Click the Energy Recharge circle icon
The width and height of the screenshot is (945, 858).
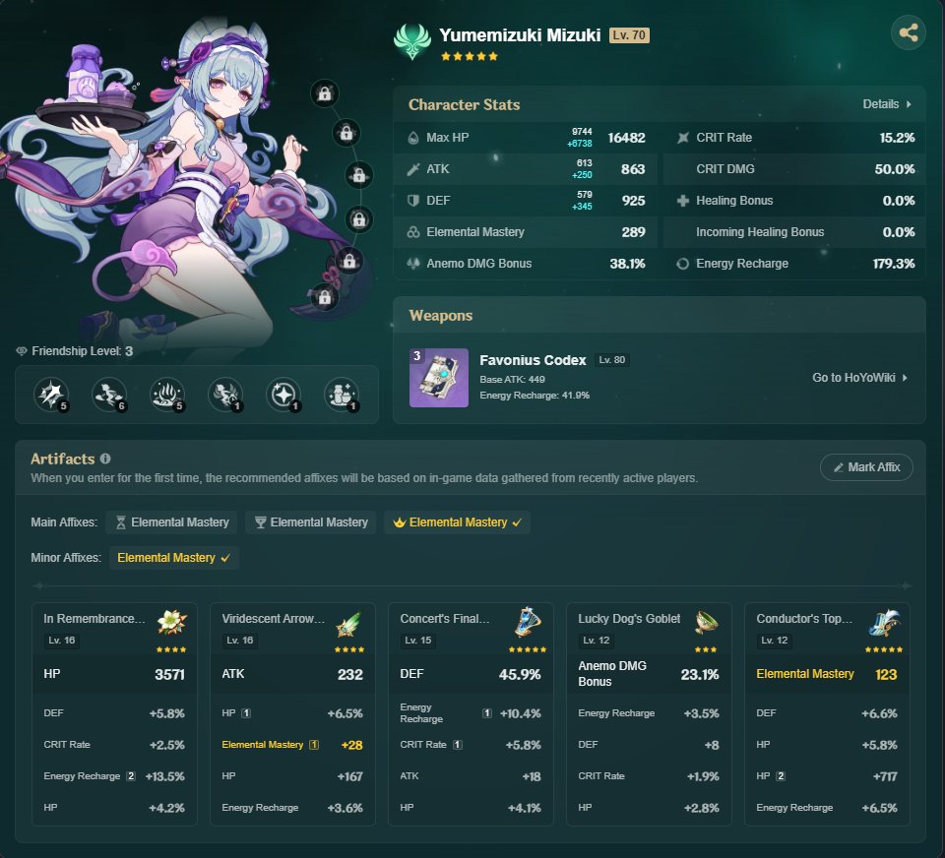(682, 264)
